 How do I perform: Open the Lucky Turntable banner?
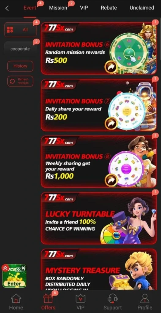[99, 218]
